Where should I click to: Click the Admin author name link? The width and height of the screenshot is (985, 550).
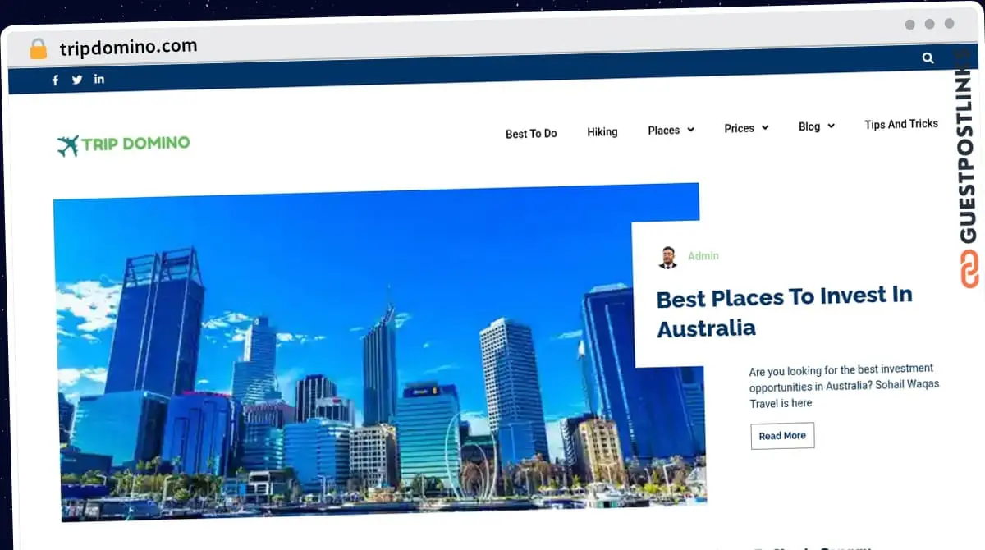coord(703,256)
